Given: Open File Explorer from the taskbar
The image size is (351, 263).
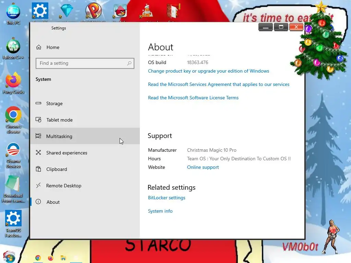Looking at the screenshot, I should (63, 258).
